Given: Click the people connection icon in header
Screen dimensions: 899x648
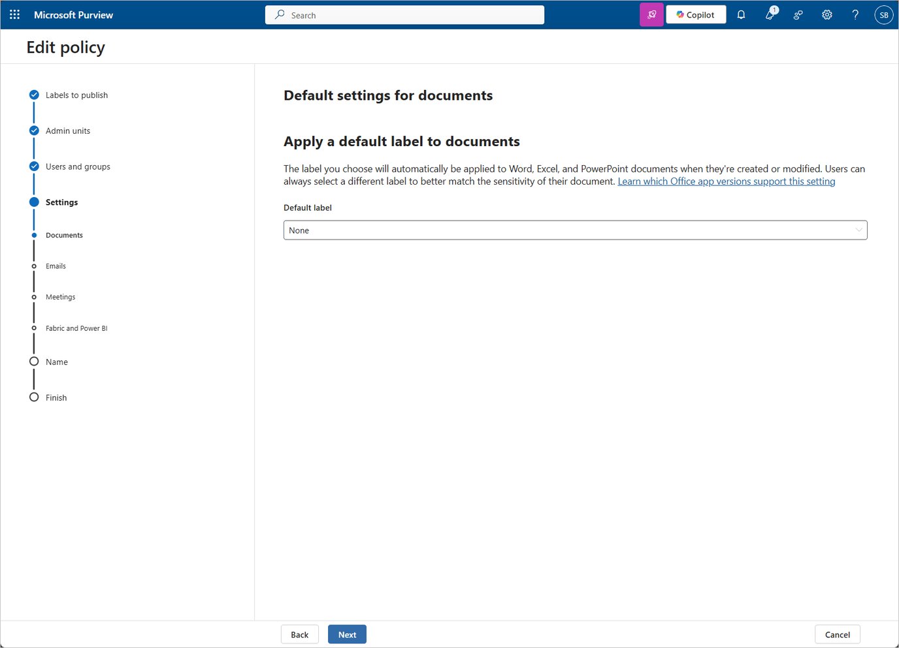Looking at the screenshot, I should [x=798, y=14].
